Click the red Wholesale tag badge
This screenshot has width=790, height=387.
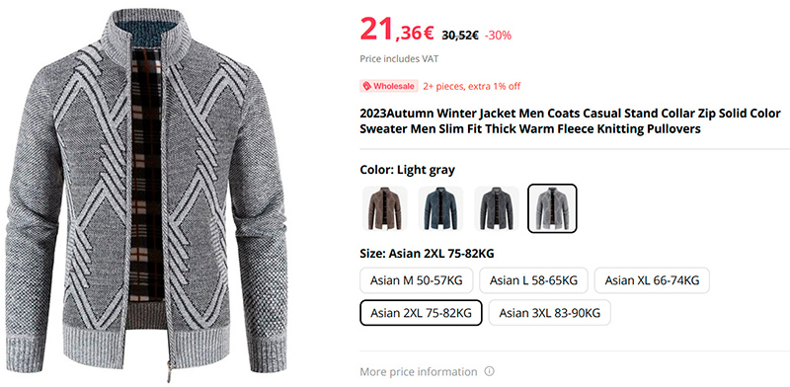pyautogui.click(x=389, y=86)
